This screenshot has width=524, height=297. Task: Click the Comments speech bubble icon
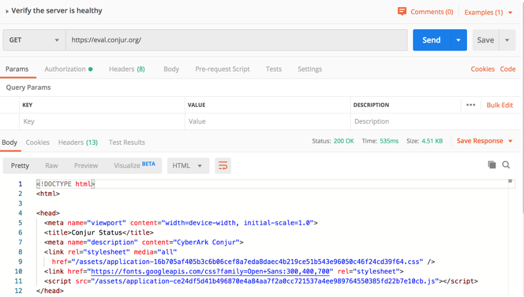(x=402, y=11)
